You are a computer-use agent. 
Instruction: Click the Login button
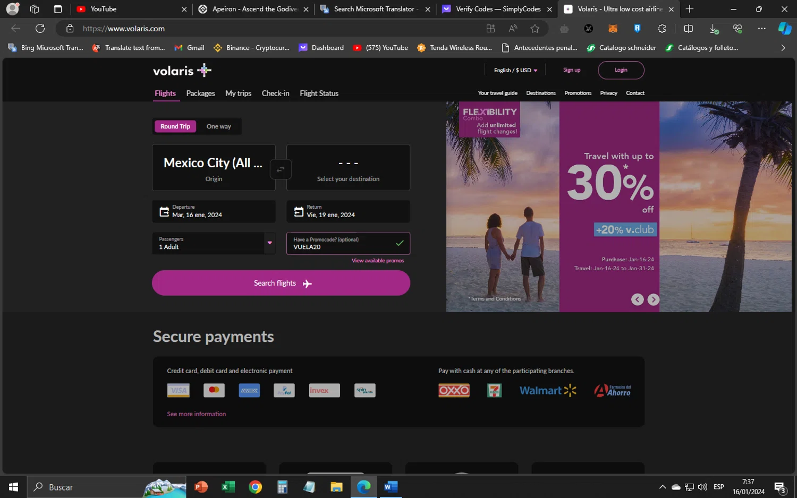point(621,70)
